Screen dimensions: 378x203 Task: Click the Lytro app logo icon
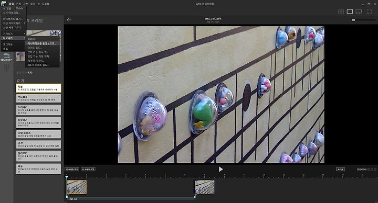[x=3, y=4]
